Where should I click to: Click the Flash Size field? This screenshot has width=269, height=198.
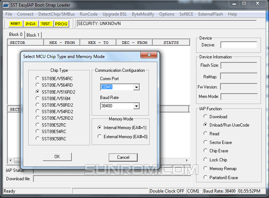[x=239, y=66]
